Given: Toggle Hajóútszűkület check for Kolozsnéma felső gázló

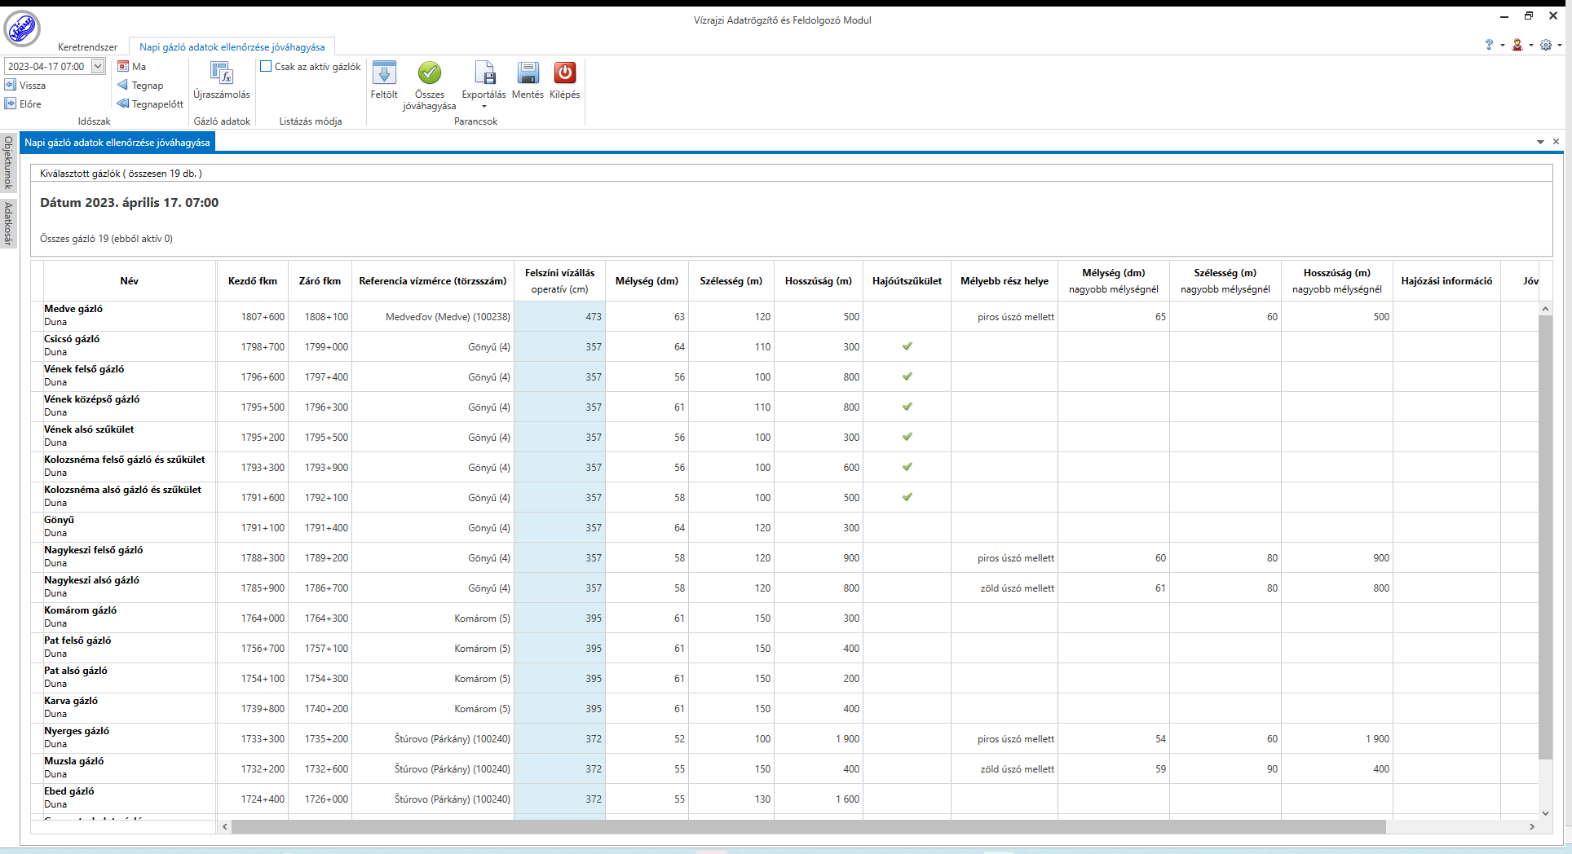Looking at the screenshot, I should pos(907,467).
